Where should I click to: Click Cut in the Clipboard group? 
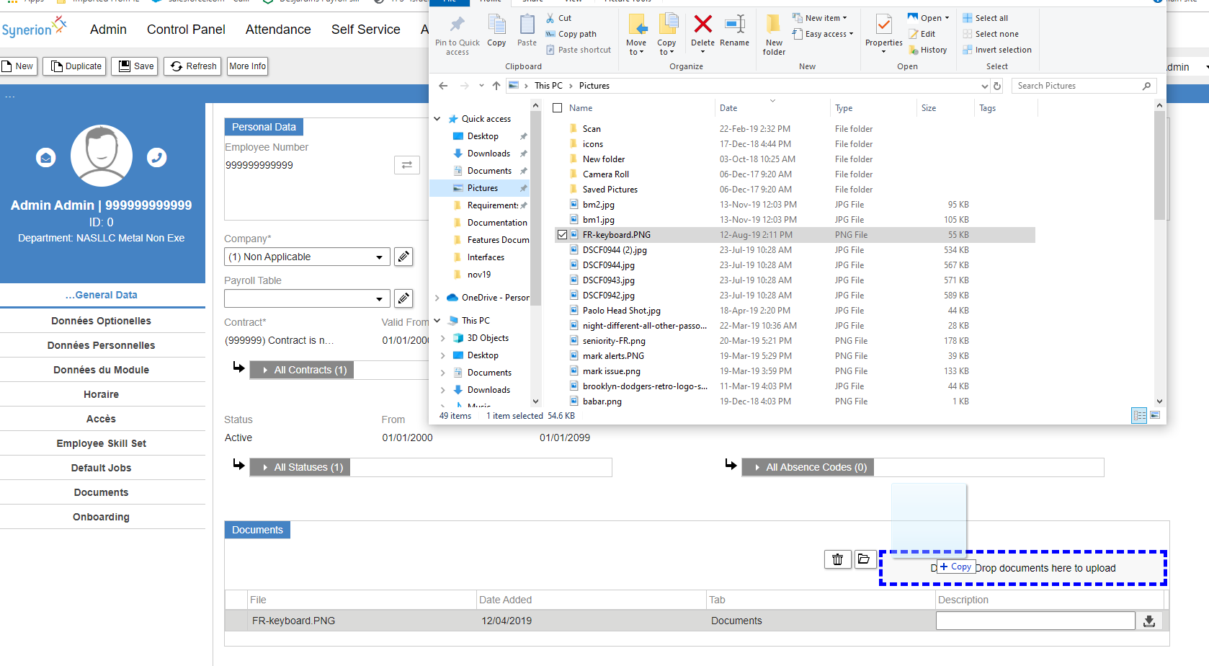pos(558,18)
